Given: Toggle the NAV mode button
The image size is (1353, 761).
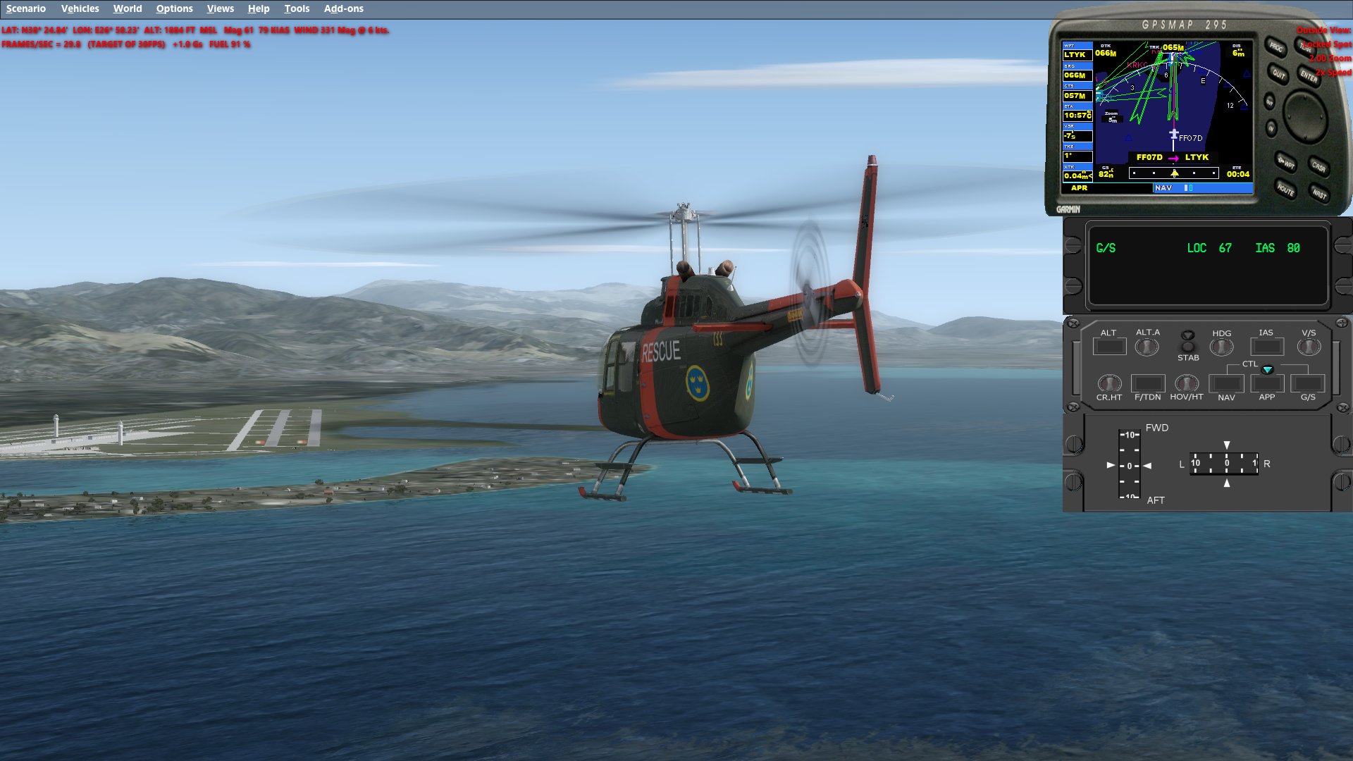Looking at the screenshot, I should pos(1226,383).
